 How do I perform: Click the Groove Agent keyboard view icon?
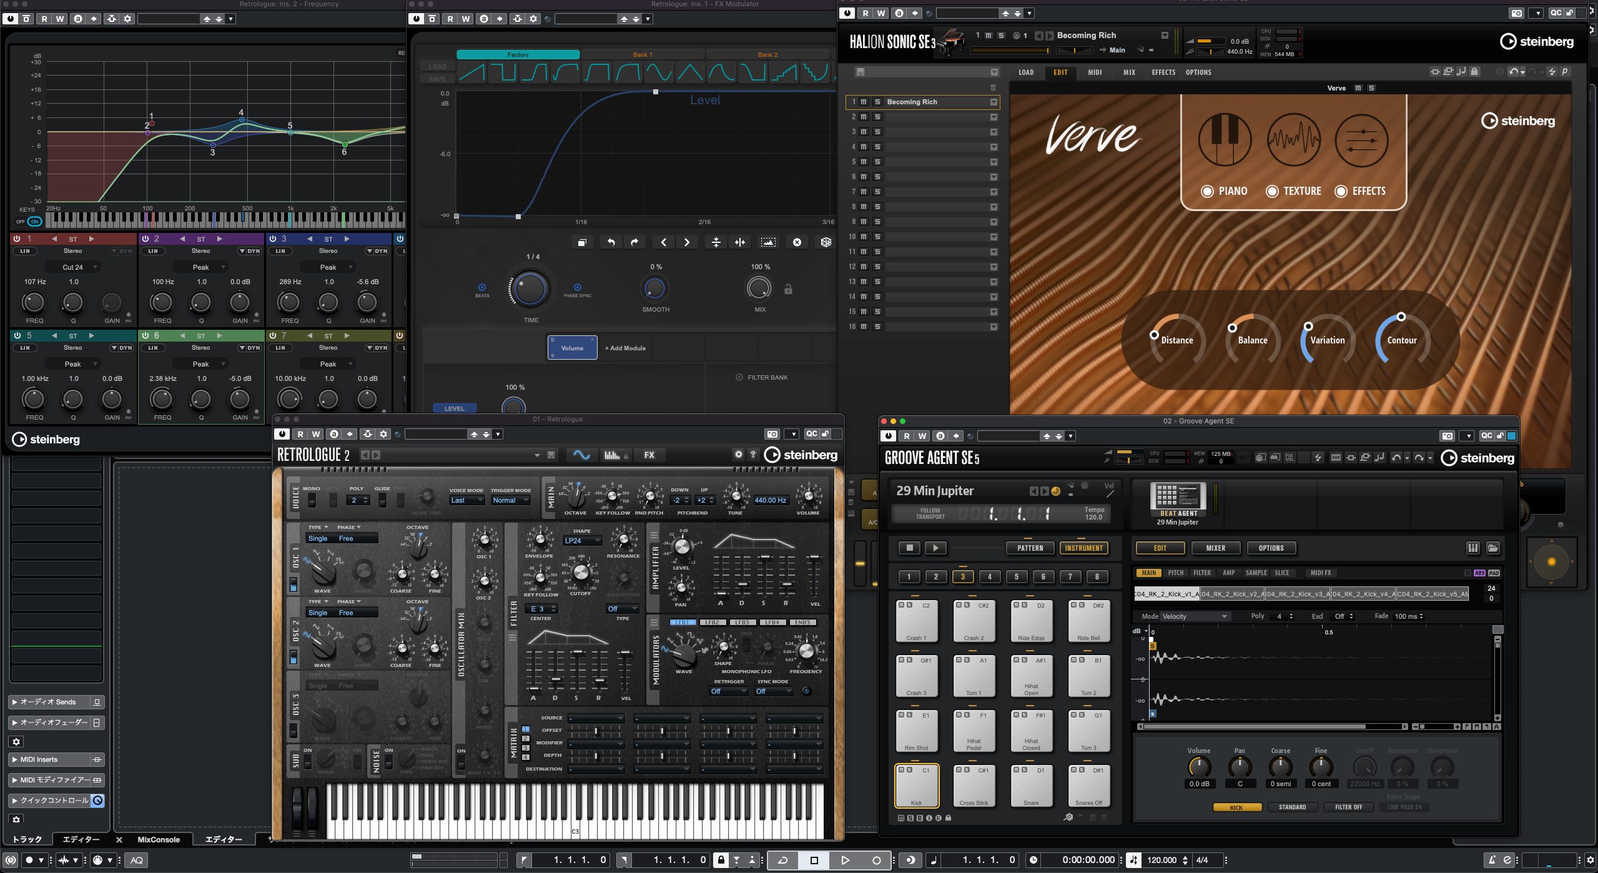1472,548
